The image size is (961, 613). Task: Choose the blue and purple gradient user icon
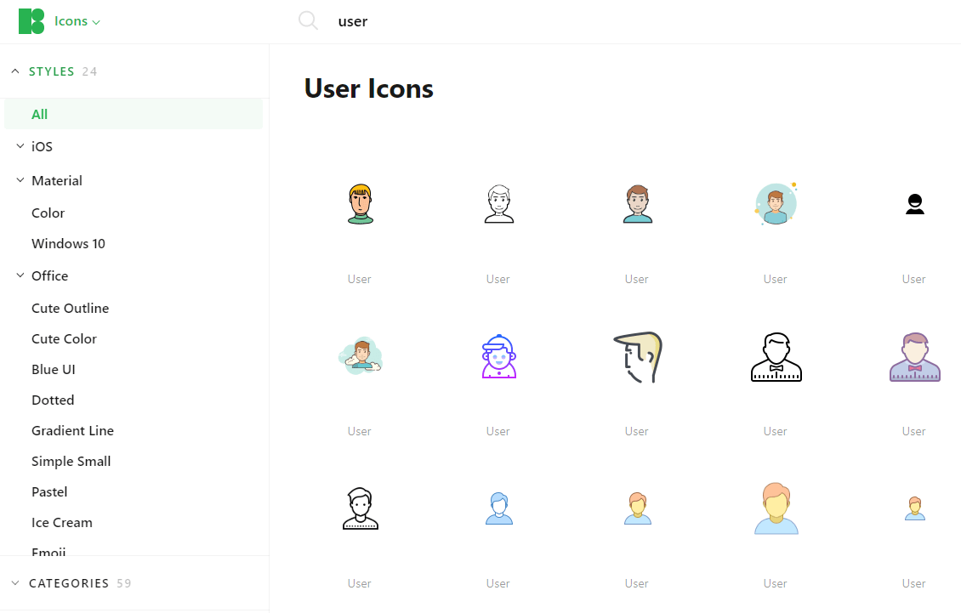click(499, 356)
